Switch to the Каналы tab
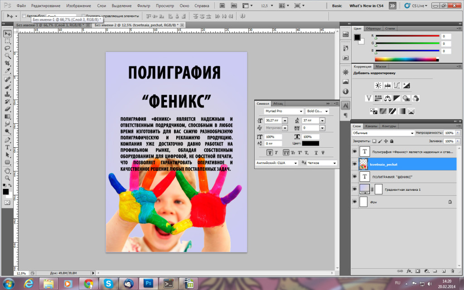This screenshot has height=290, width=464. 371,126
